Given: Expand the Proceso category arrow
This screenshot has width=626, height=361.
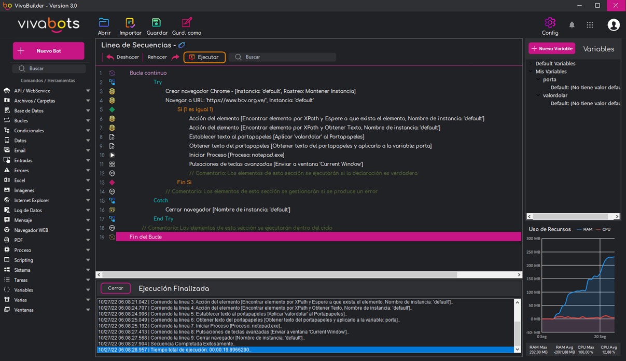Looking at the screenshot, I should point(88,250).
